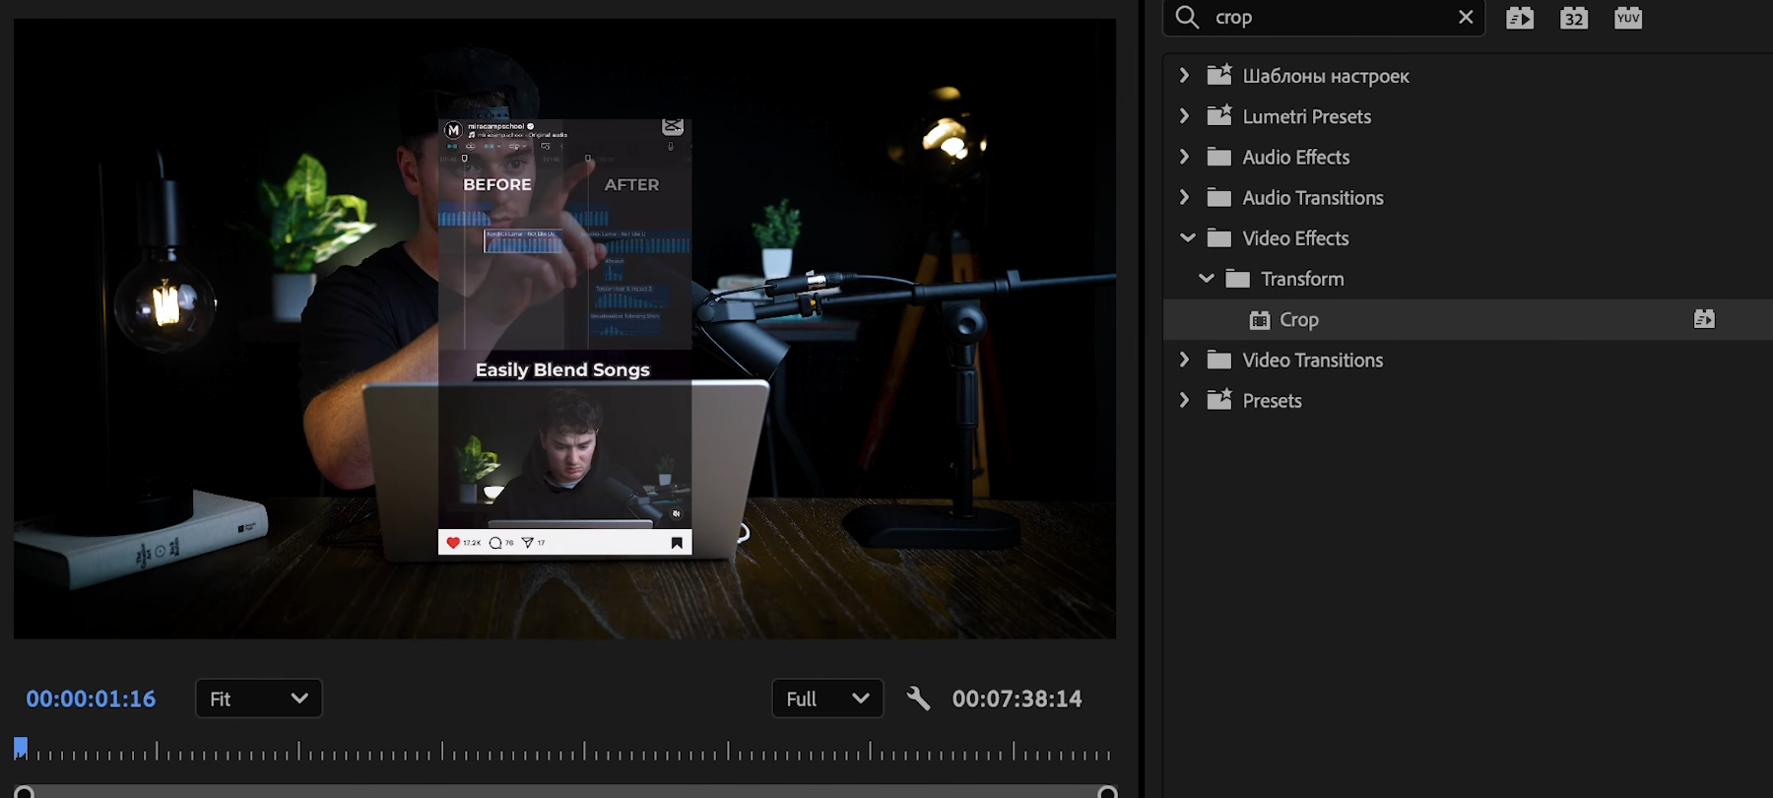Clear the crop search text

[1466, 17]
